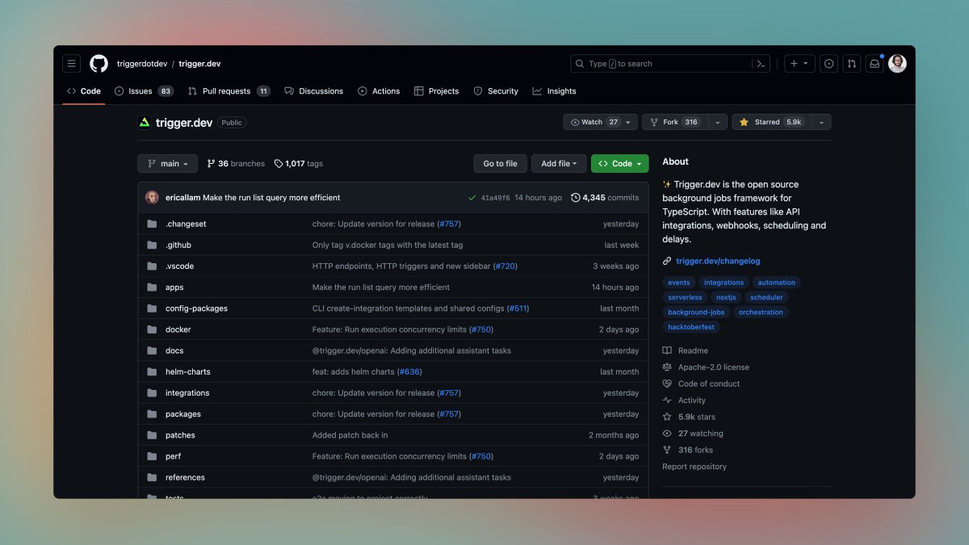
Task: Switch to the Security tab
Action: click(496, 91)
